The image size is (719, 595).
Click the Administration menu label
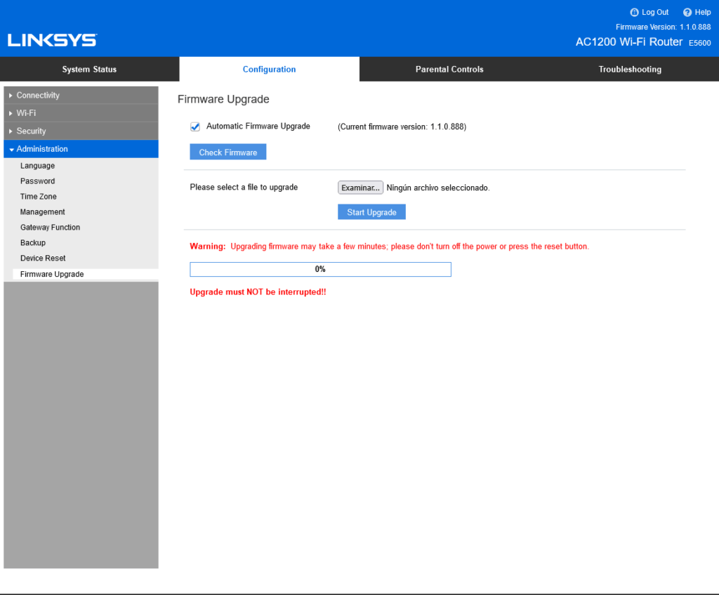42,149
